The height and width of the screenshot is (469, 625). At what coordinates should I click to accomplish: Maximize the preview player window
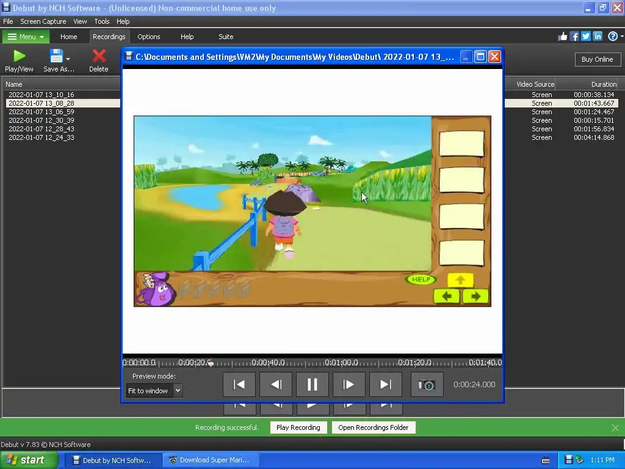pos(480,57)
